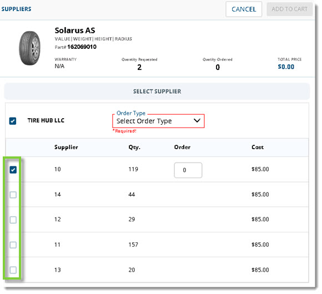Image resolution: width=322 pixels, height=294 pixels.
Task: Click the $85.00 cost in supplier 13 row
Action: [260, 270]
